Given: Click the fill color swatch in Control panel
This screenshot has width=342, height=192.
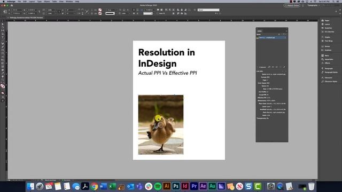Looking at the screenshot, I should (100, 10).
